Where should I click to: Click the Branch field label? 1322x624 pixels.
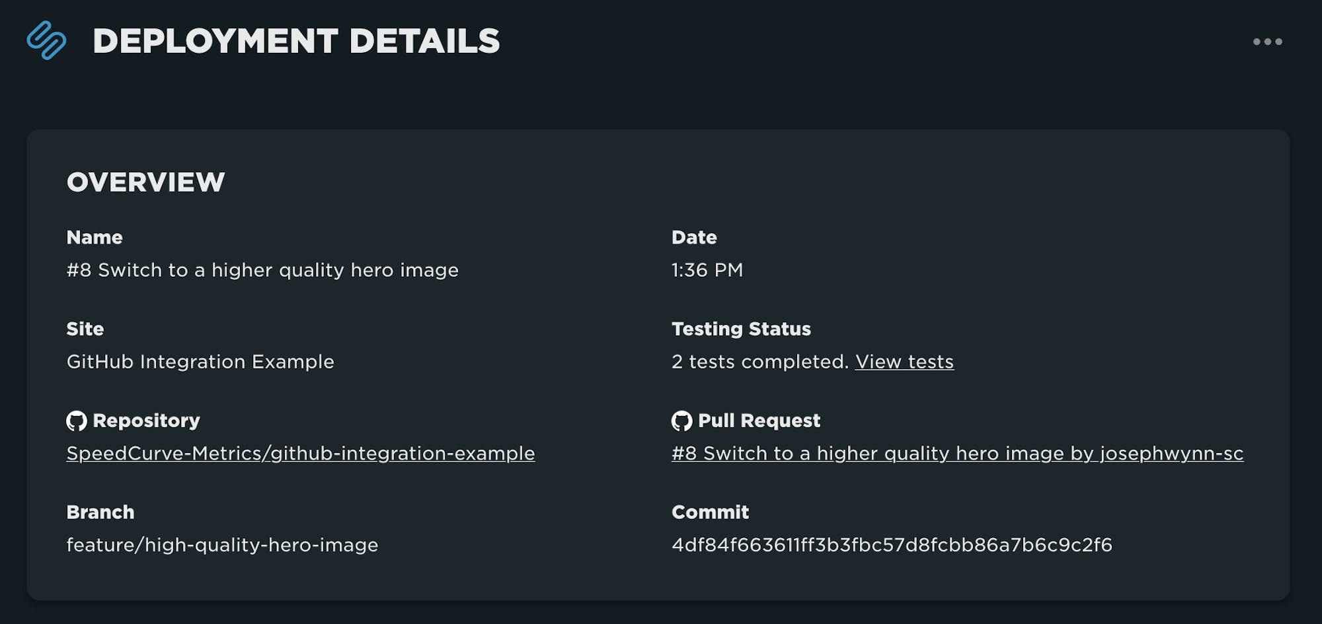coord(100,512)
